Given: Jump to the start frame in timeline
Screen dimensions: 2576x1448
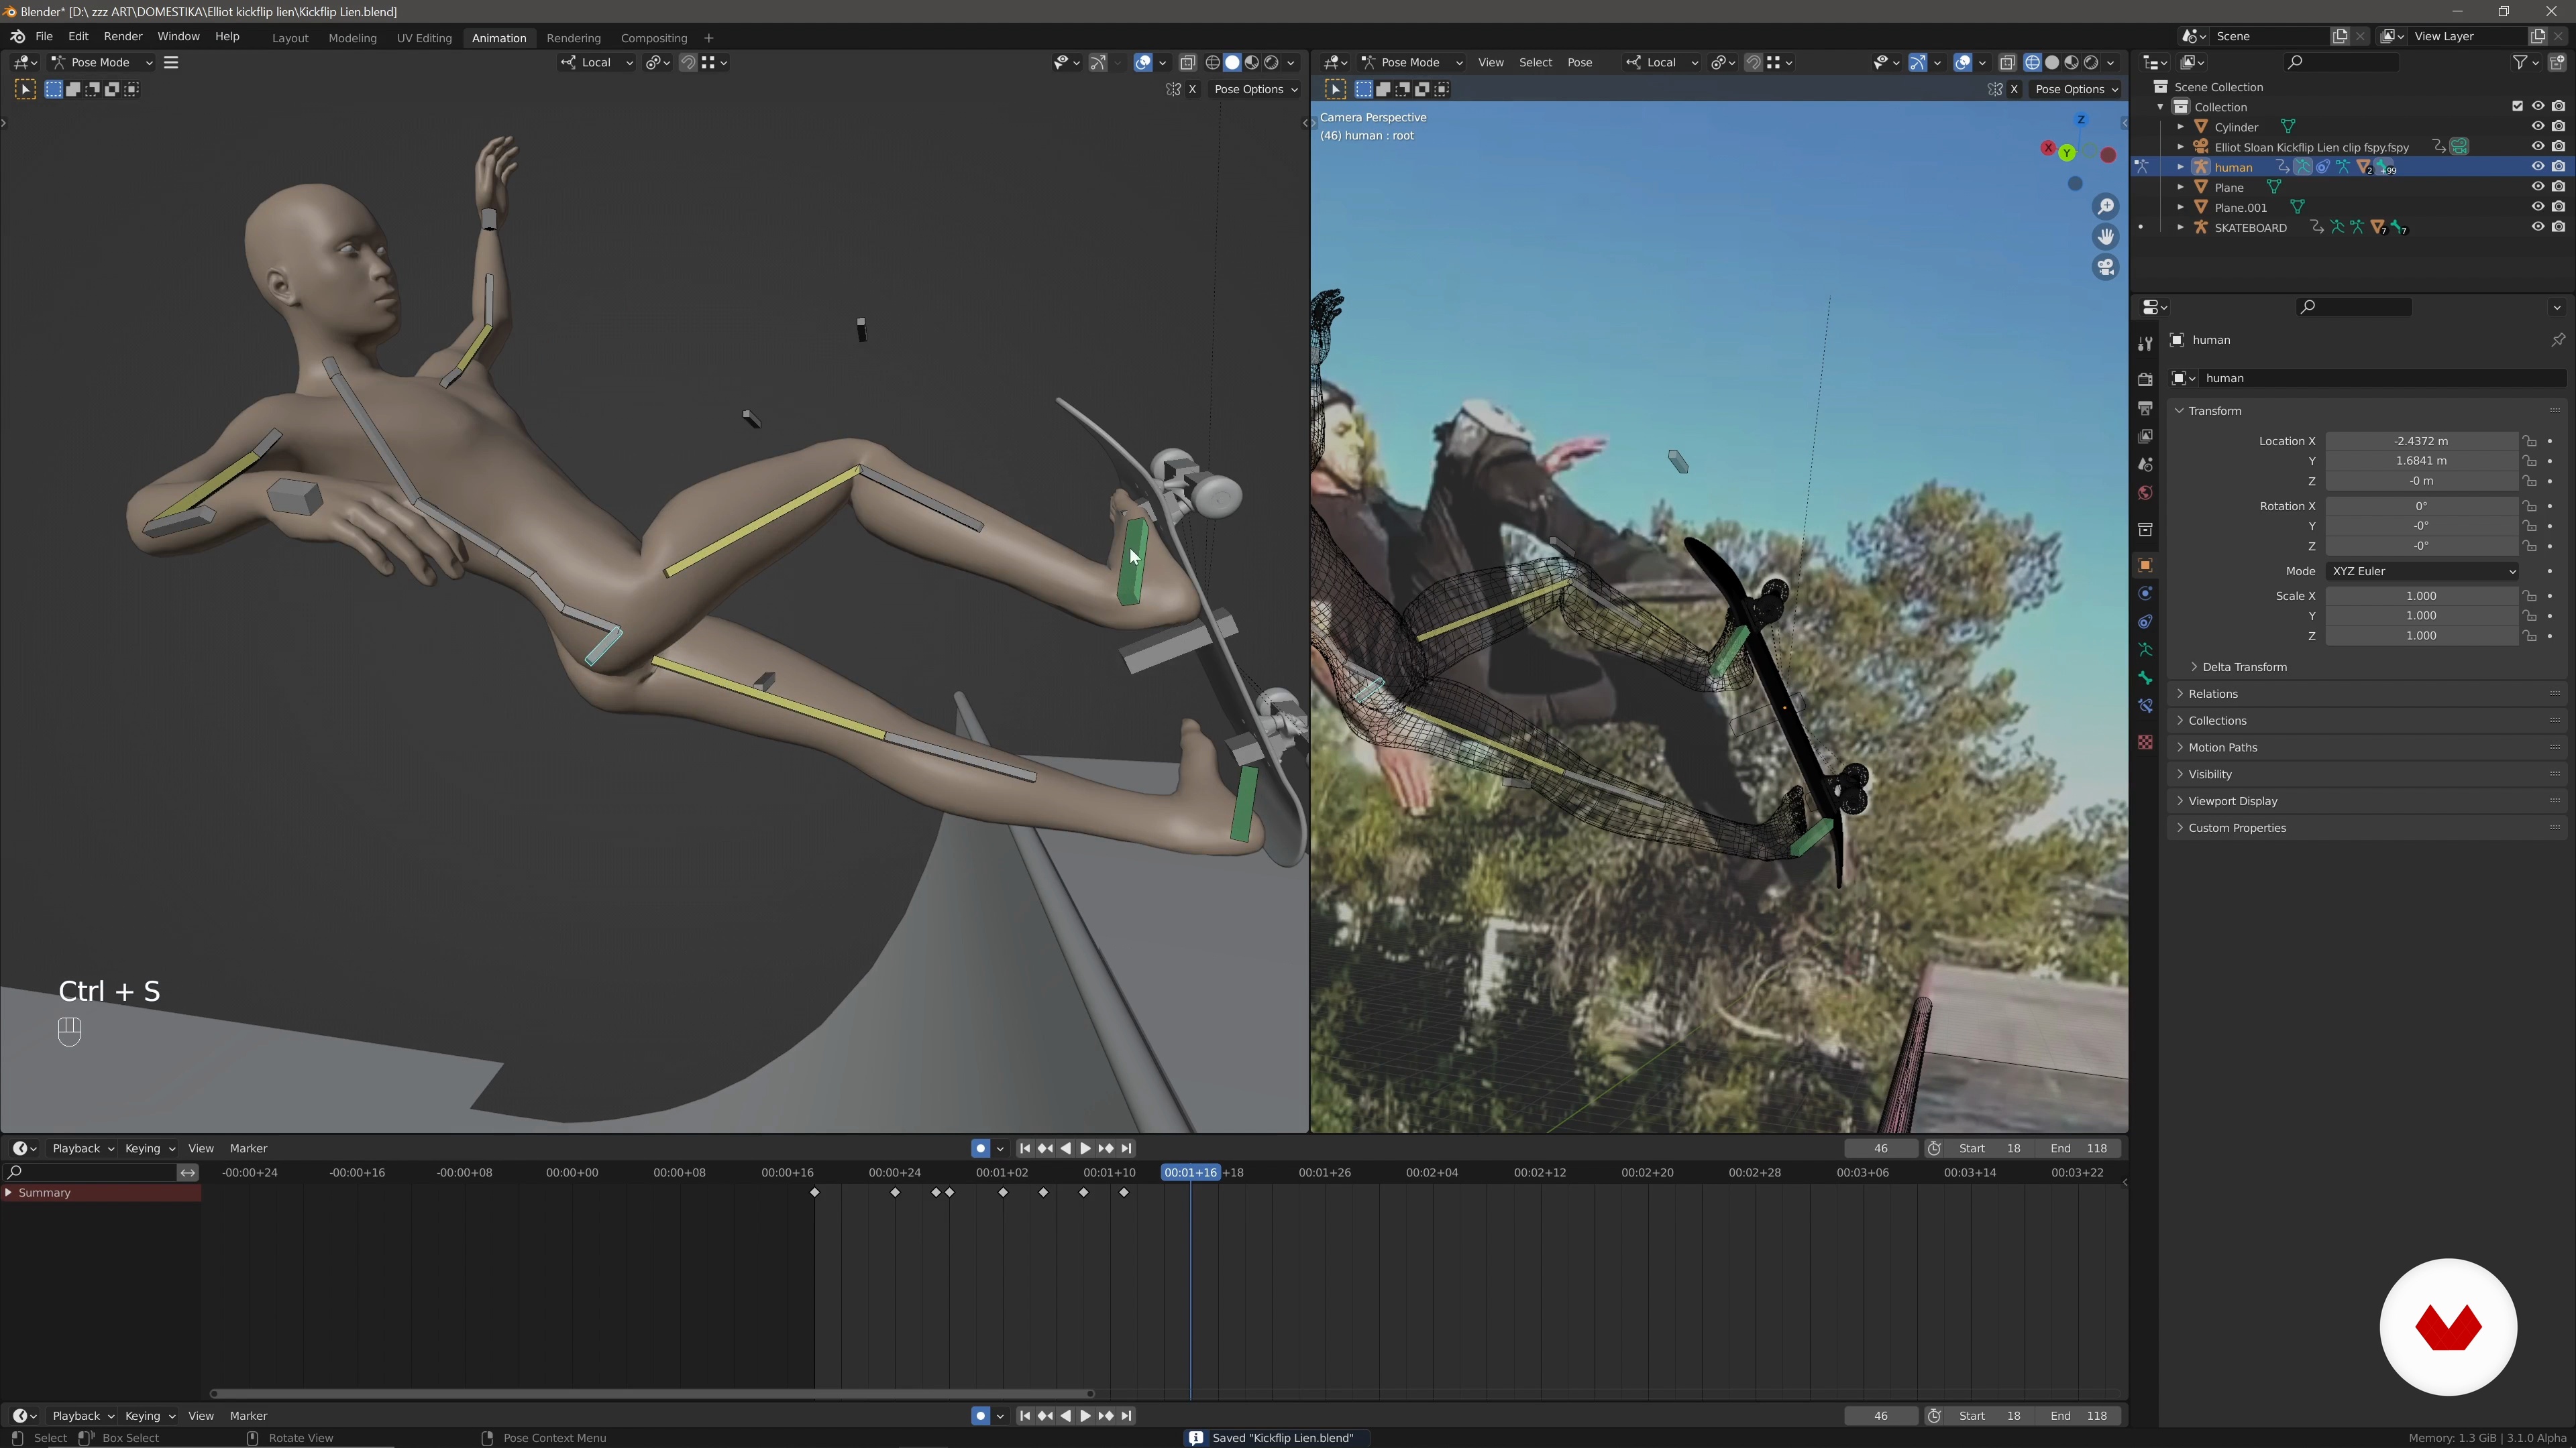Looking at the screenshot, I should pyautogui.click(x=1024, y=1148).
